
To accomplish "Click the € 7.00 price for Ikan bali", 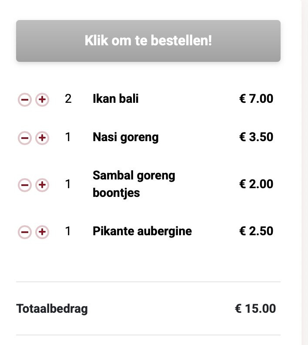I will pos(256,99).
